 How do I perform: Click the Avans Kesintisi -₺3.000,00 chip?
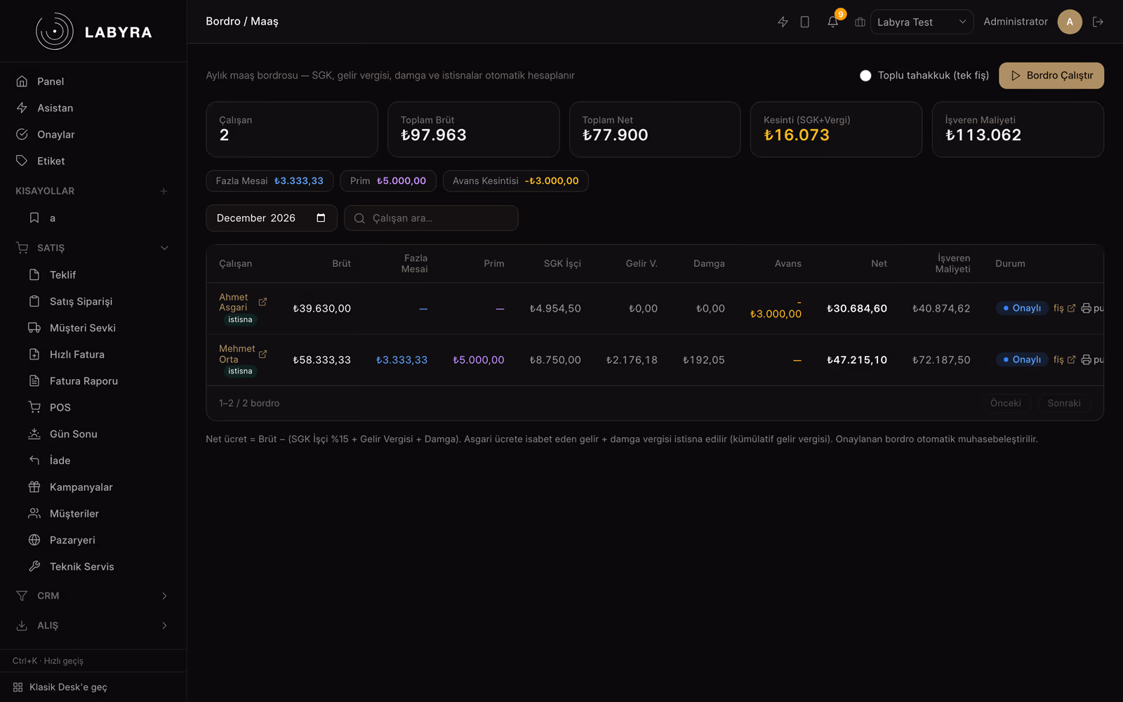(x=516, y=181)
